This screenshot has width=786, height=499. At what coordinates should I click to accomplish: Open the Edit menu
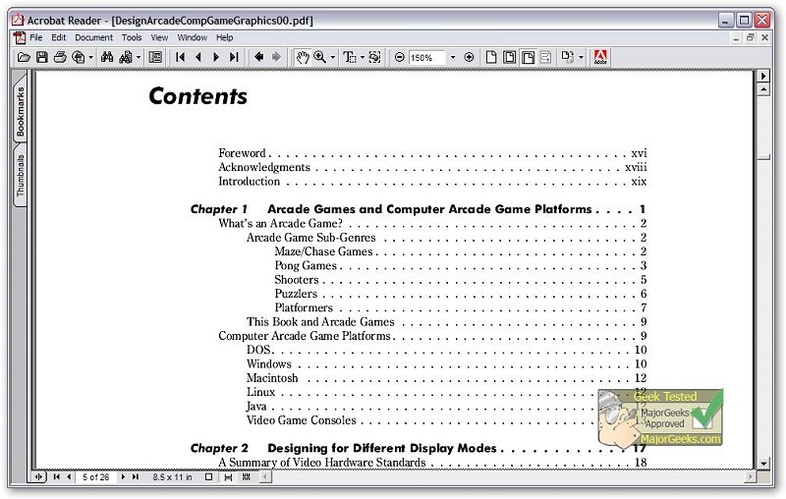(x=59, y=37)
